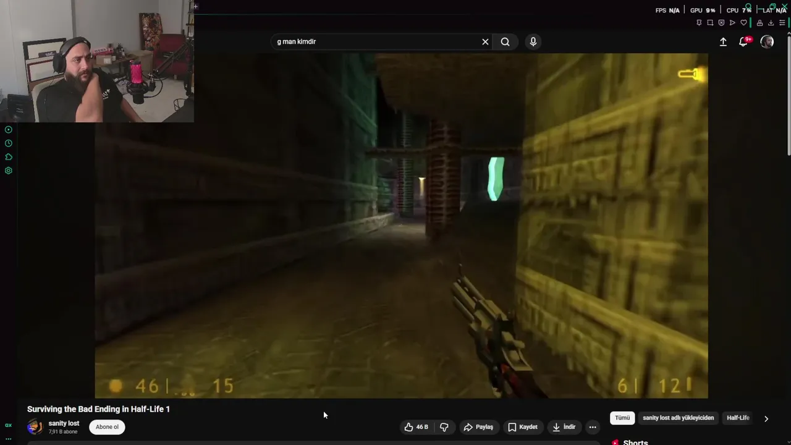Click the 7,91 B abone subscriber count
The width and height of the screenshot is (791, 445).
[x=63, y=431]
